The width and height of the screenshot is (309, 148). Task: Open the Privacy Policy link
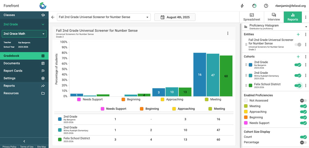coord(9,147)
